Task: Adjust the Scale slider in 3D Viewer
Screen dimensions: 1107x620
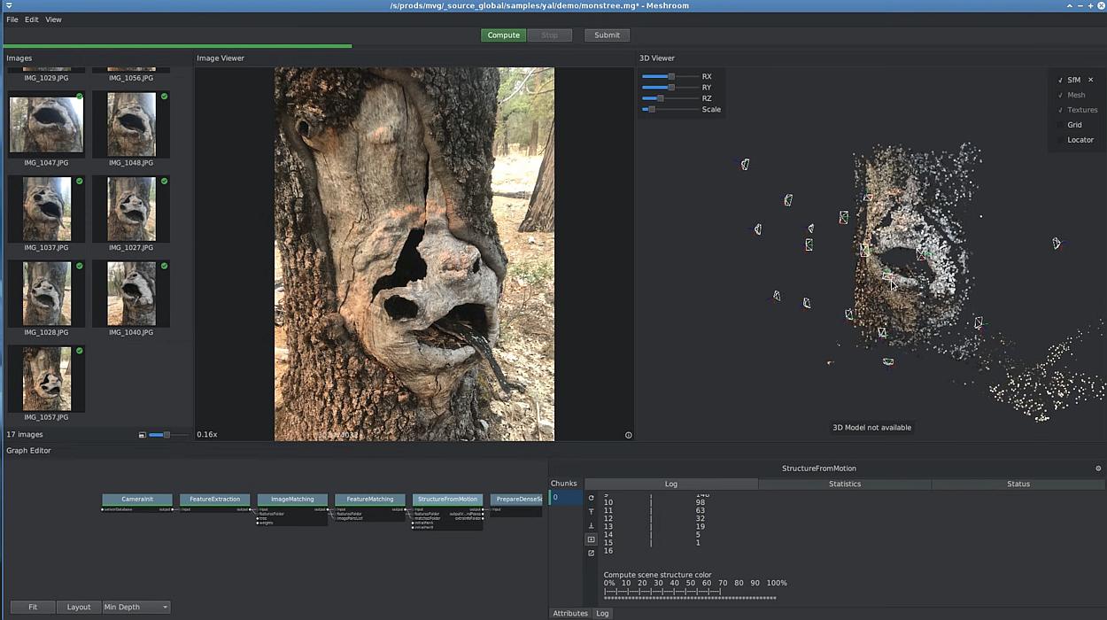Action: pyautogui.click(x=670, y=110)
